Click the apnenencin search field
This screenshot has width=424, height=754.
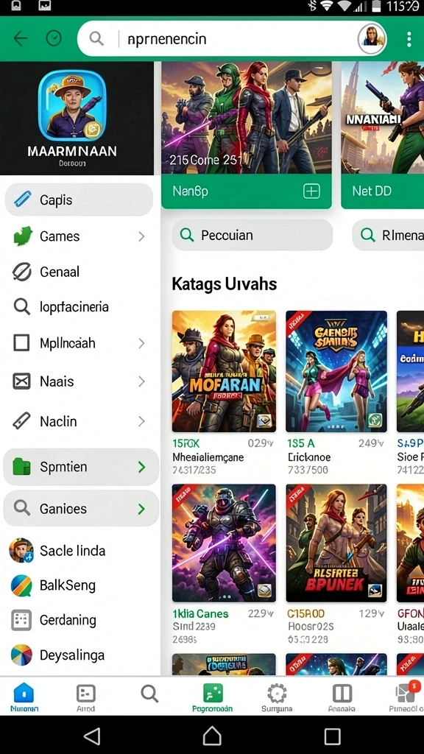click(232, 38)
